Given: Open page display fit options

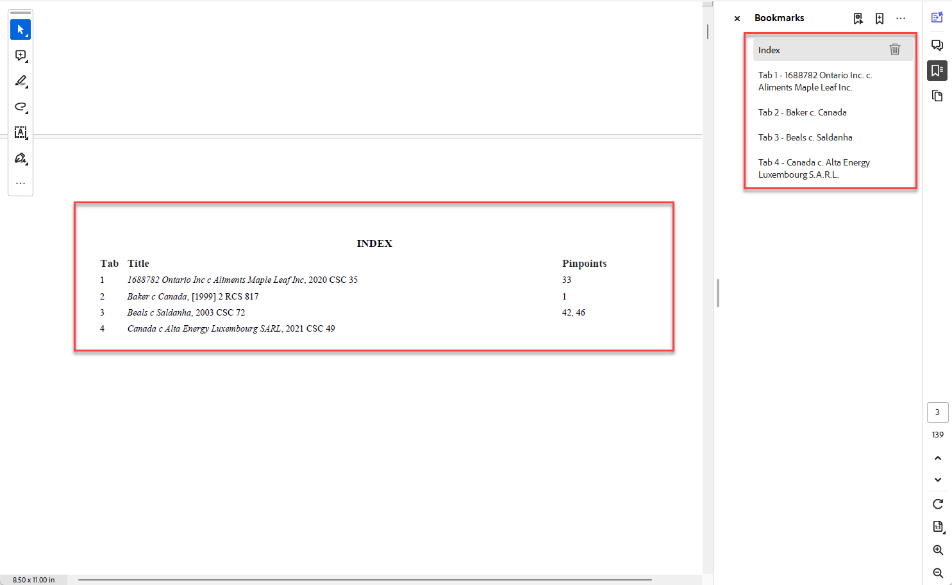Looking at the screenshot, I should coord(938,527).
